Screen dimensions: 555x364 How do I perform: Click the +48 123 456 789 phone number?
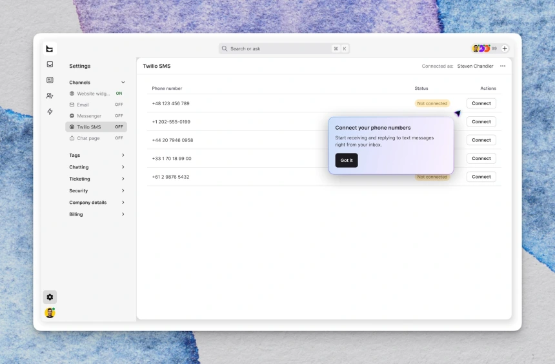(170, 103)
